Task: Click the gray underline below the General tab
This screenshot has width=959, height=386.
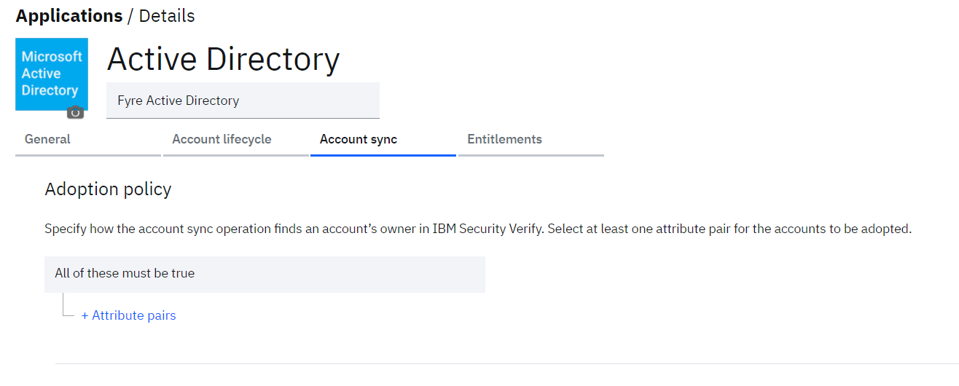Action: pyautogui.click(x=87, y=155)
